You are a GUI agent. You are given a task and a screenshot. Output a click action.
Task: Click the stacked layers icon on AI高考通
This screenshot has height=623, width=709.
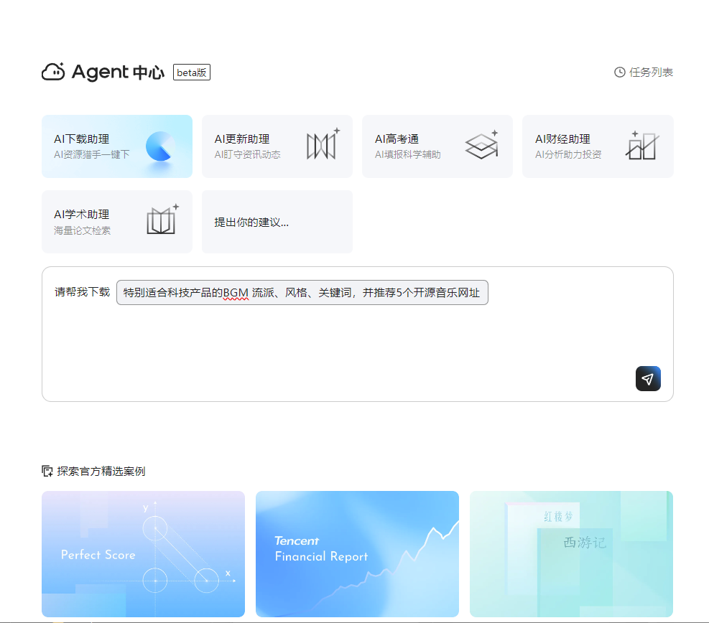[x=482, y=146]
